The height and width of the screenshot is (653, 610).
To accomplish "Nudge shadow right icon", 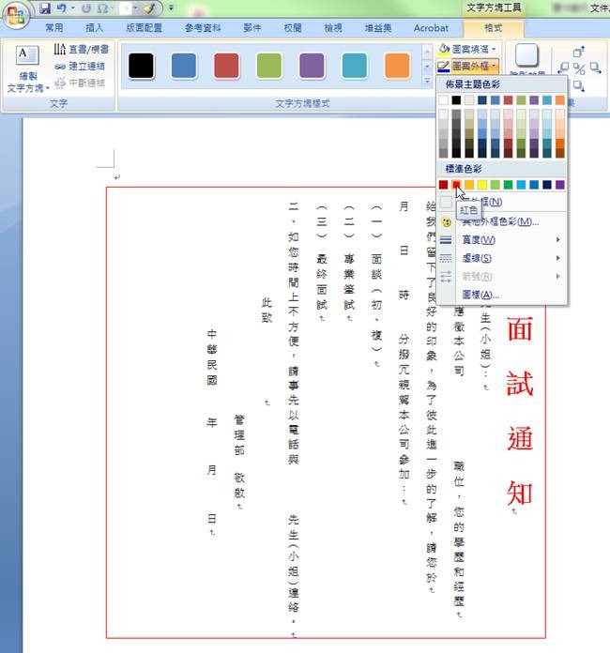I will click(595, 68).
